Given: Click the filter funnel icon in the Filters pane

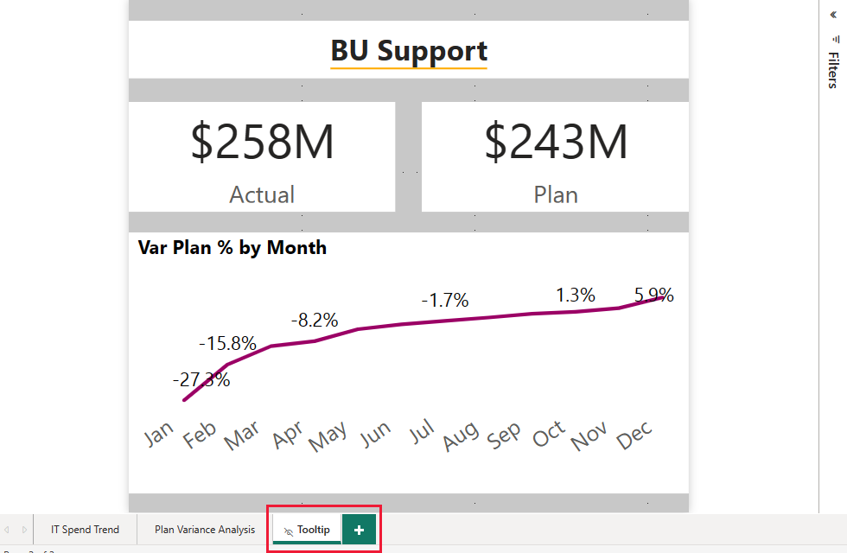Looking at the screenshot, I should pyautogui.click(x=835, y=40).
